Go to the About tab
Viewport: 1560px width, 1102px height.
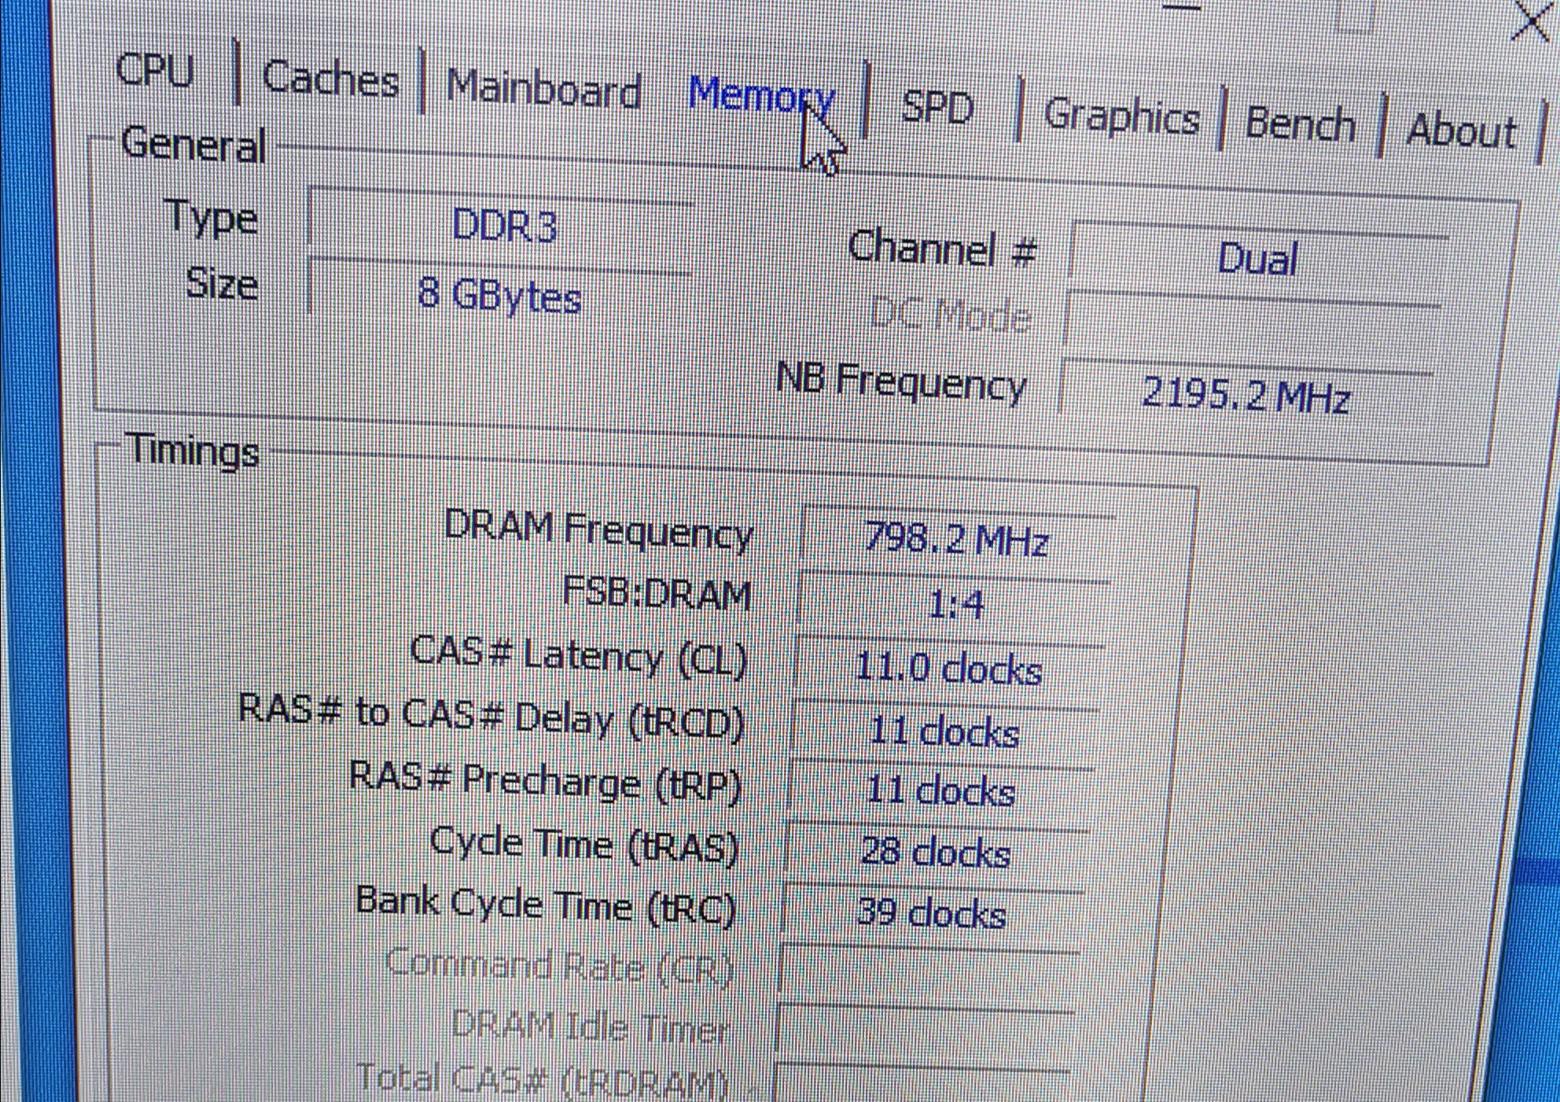[1461, 130]
